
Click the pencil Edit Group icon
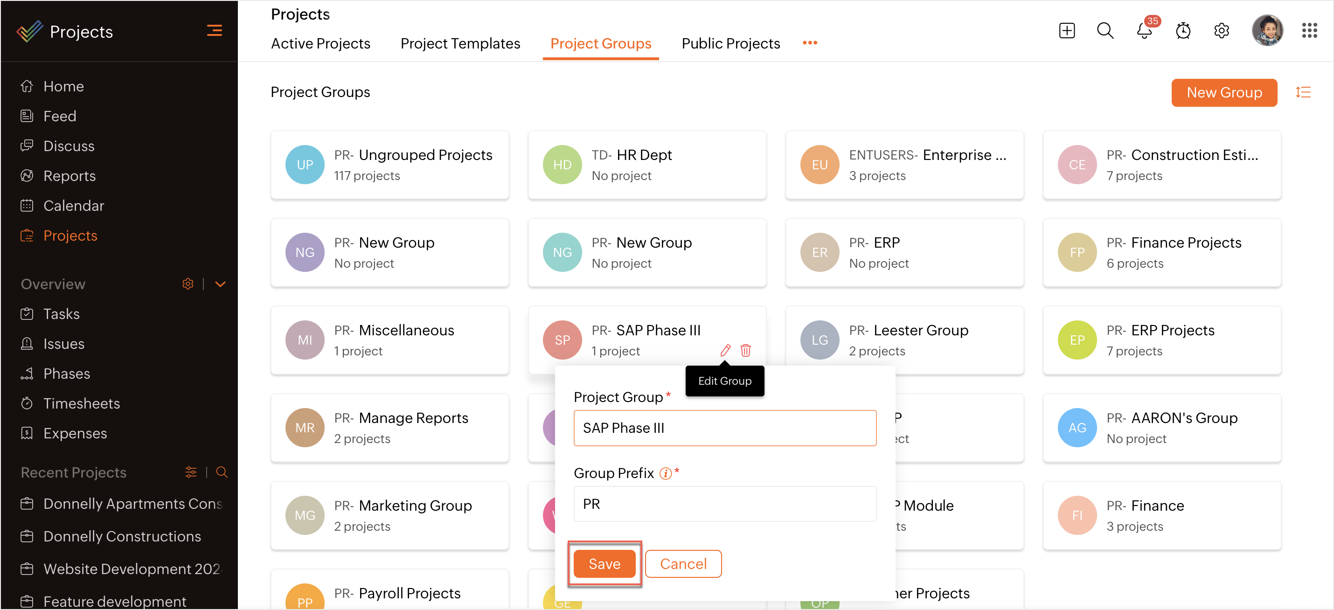[x=725, y=351]
